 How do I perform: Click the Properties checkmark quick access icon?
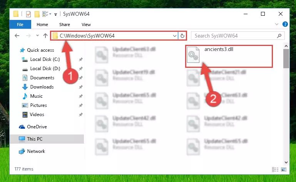(x=28, y=14)
